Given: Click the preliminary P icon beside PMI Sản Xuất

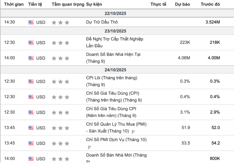Looking at the screenshot, I should [x=133, y=131].
